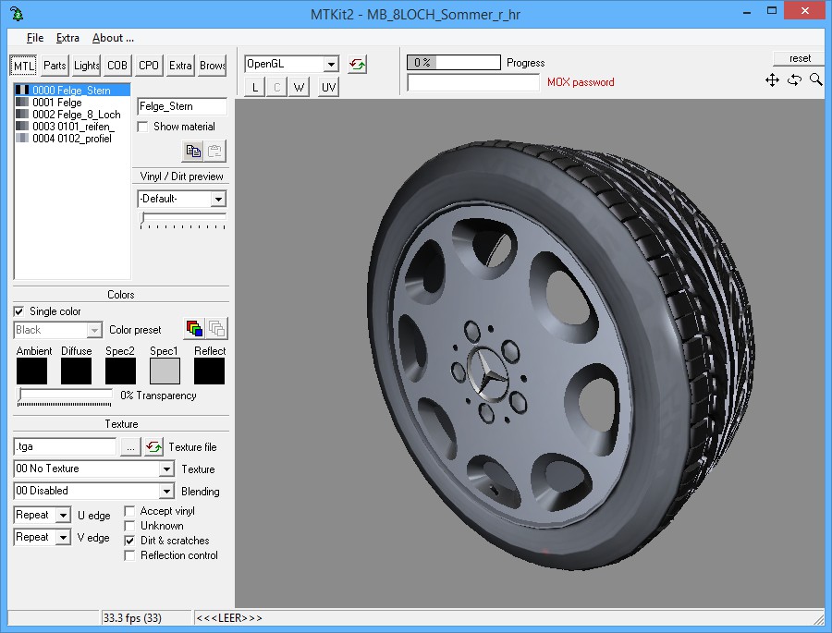
Task: Switch to the Lights tab
Action: click(x=87, y=66)
